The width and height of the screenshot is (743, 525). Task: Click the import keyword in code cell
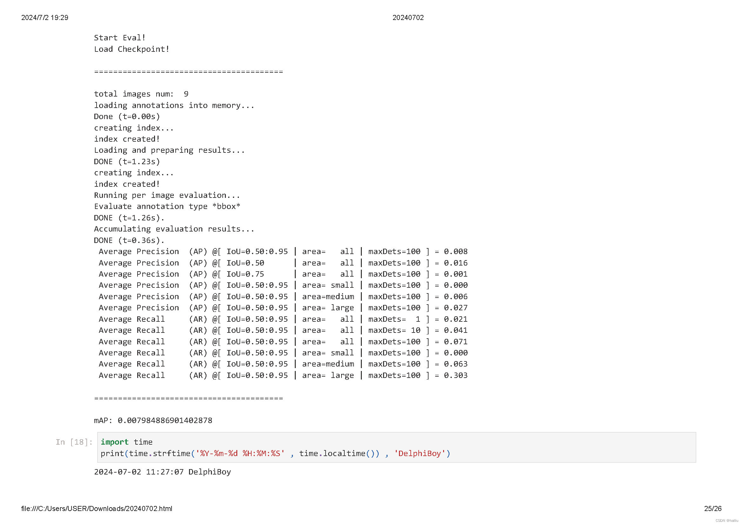click(x=114, y=442)
